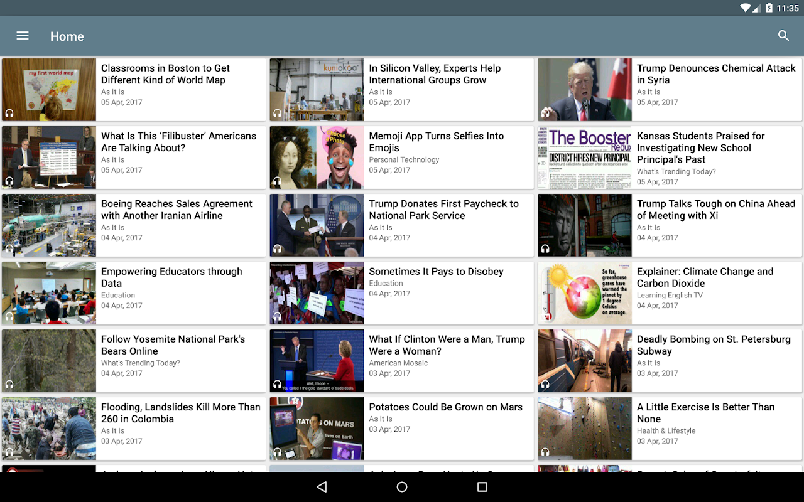Read 'Trump Talks Tough on China' headline
This screenshot has height=502, width=804.
(x=716, y=210)
